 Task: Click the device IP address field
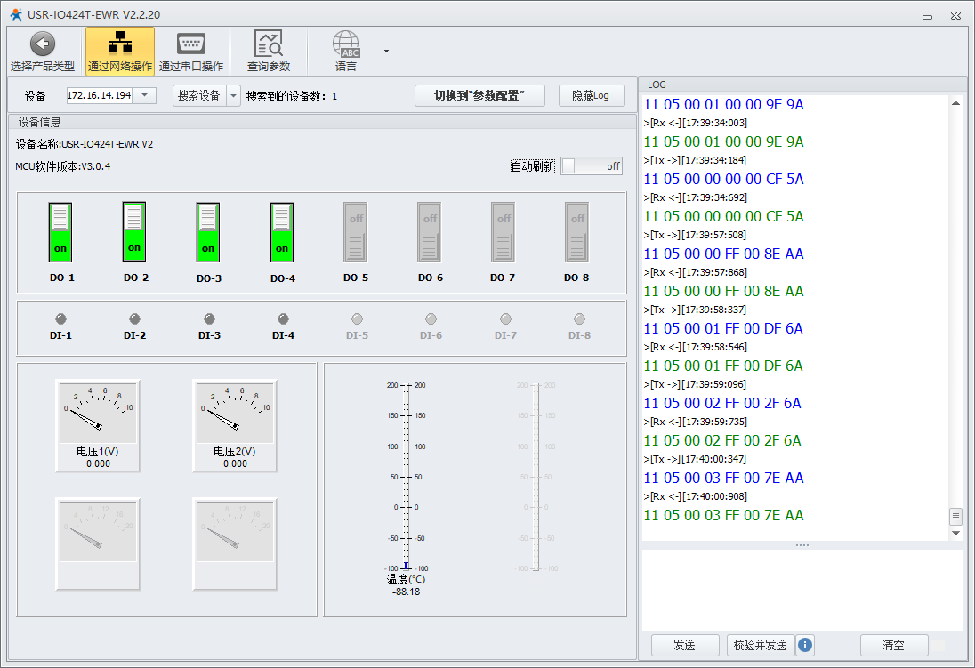point(100,95)
